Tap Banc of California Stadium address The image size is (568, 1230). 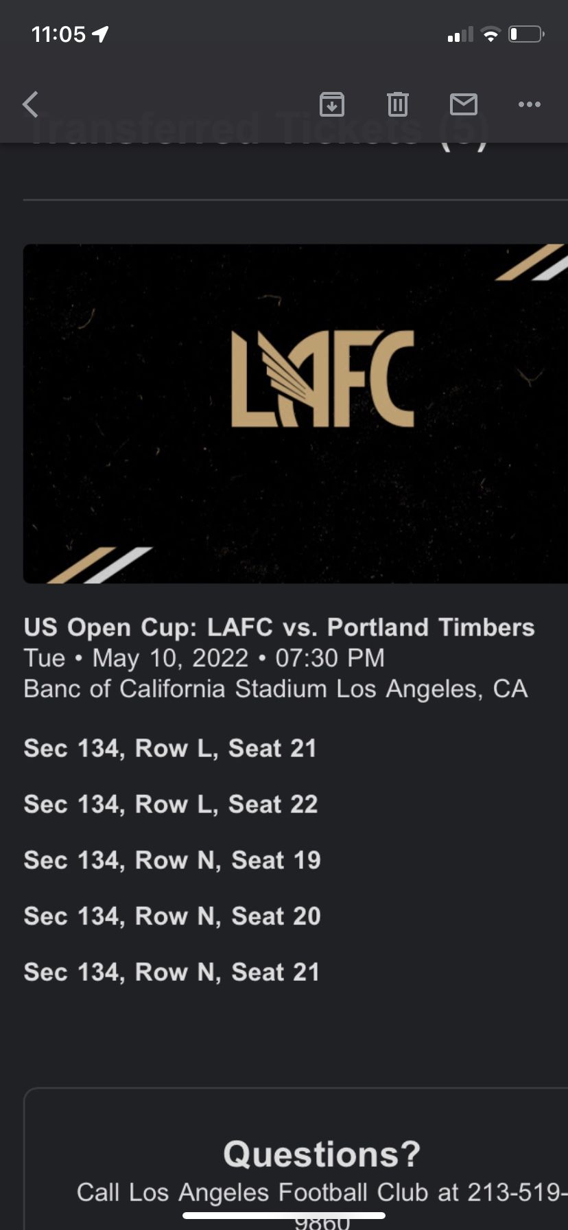tap(275, 688)
